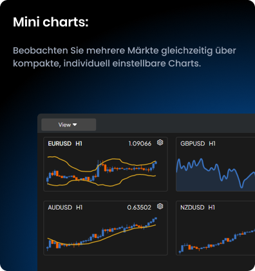
Task: Click the small arrow beside View
Action: (x=75, y=125)
